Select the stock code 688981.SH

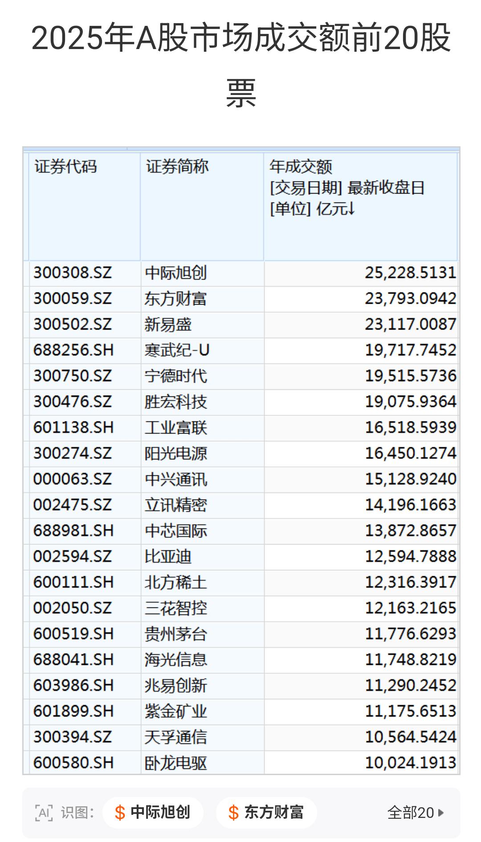(x=73, y=531)
